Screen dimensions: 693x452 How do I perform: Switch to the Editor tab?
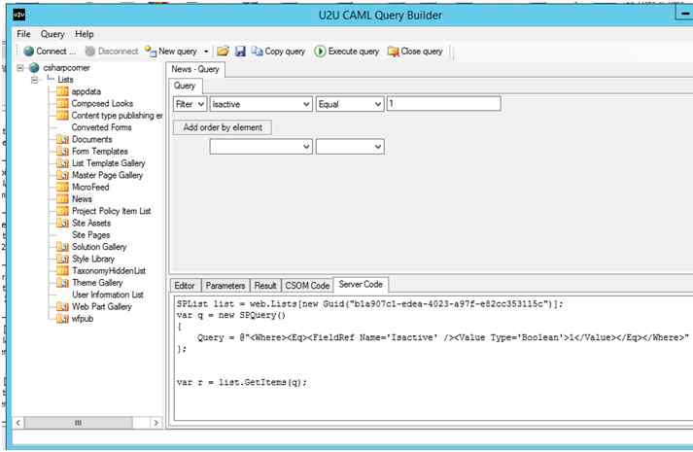pyautogui.click(x=185, y=286)
